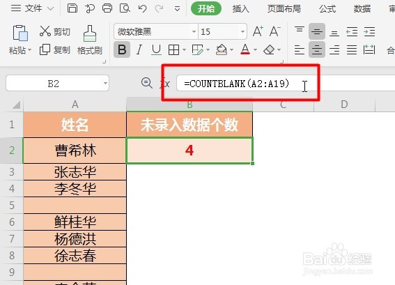
Task: Undo the last action
Action: pyautogui.click(x=142, y=8)
